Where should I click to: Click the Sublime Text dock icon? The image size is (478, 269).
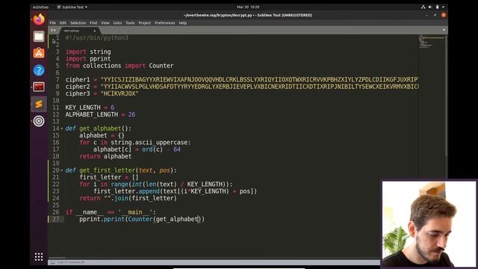pos(39,104)
